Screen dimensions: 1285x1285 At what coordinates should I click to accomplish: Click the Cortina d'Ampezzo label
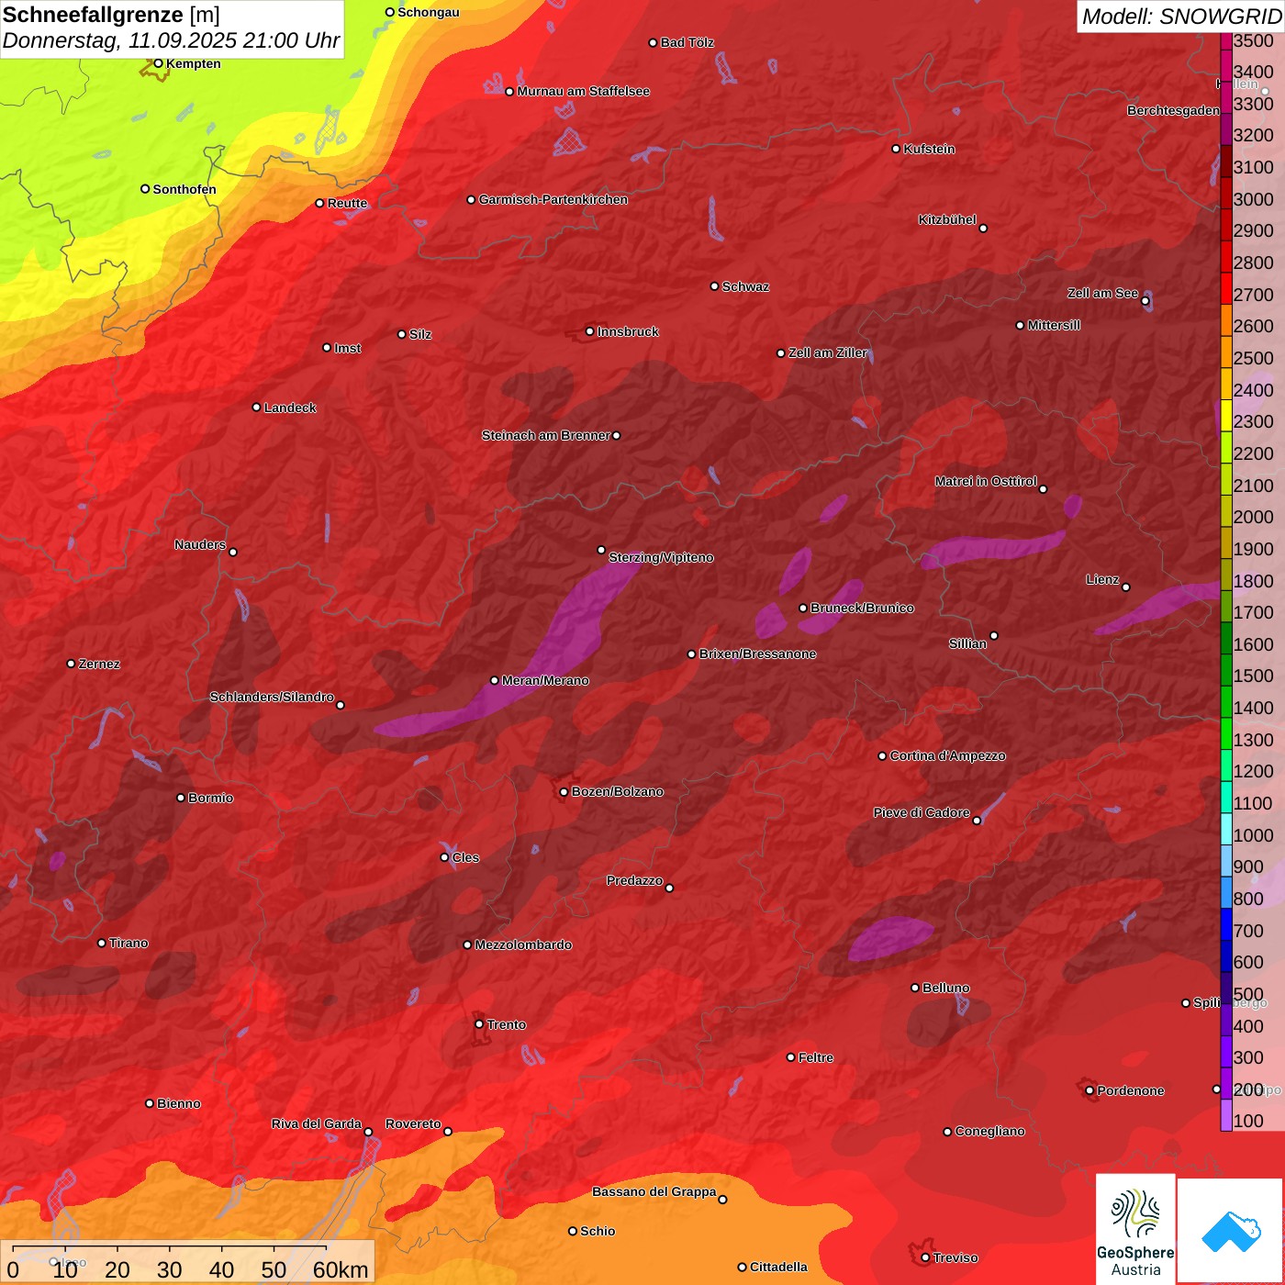[x=947, y=755]
